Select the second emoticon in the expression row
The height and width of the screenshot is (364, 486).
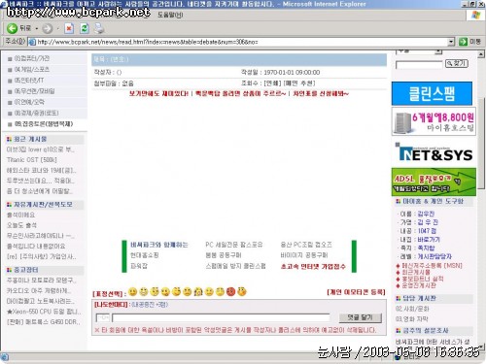144,292
